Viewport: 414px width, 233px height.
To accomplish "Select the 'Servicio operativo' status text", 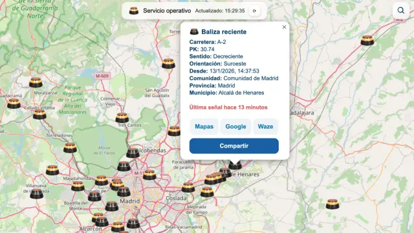I will point(167,11).
